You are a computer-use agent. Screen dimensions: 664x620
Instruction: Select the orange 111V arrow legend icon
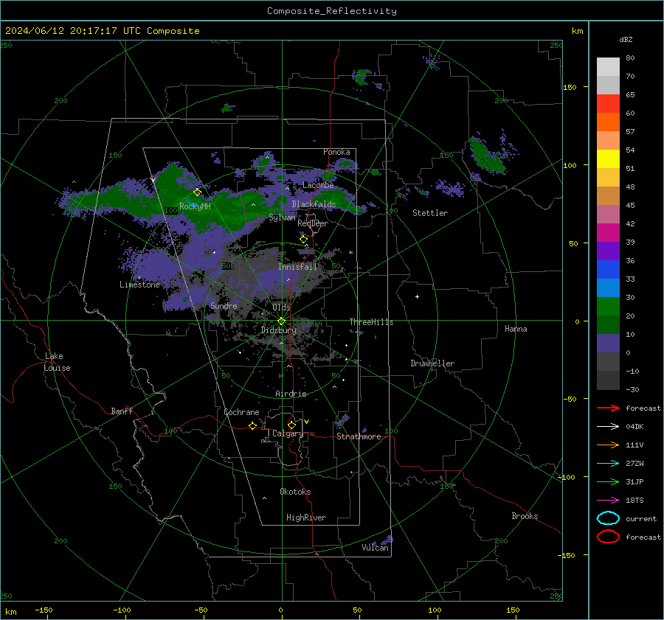click(608, 445)
